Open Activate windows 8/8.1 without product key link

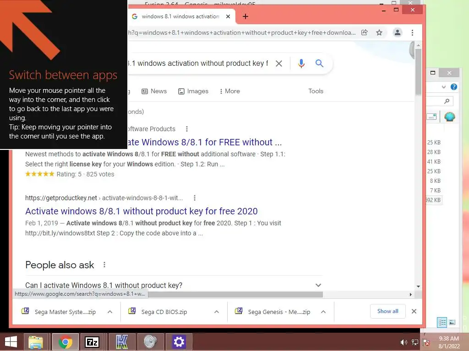click(x=141, y=211)
